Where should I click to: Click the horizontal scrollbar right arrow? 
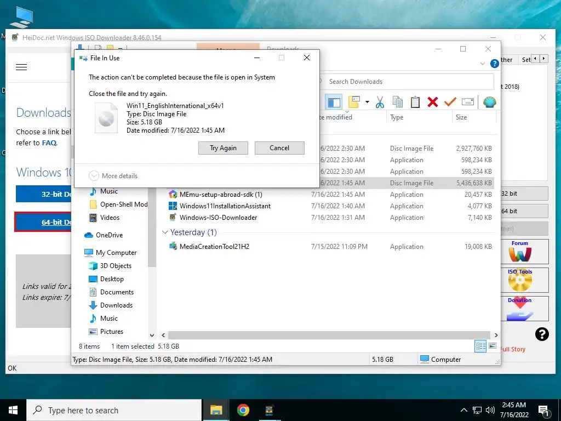pyautogui.click(x=496, y=335)
